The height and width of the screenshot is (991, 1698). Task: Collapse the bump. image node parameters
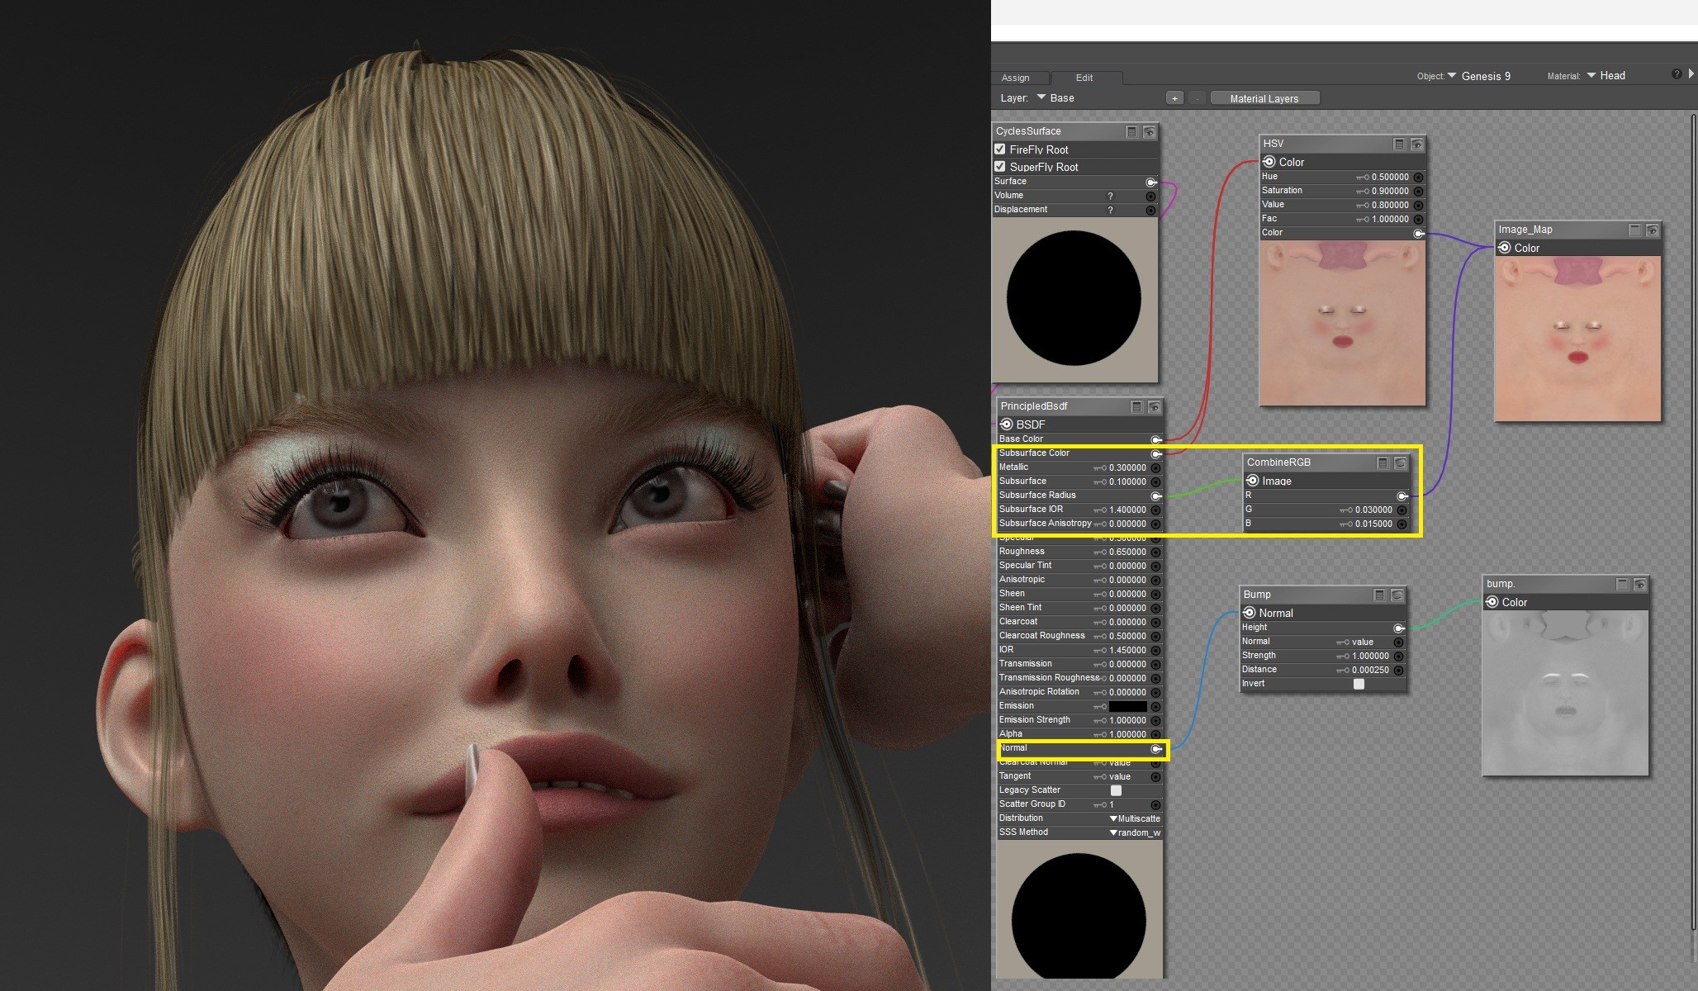pos(1622,584)
